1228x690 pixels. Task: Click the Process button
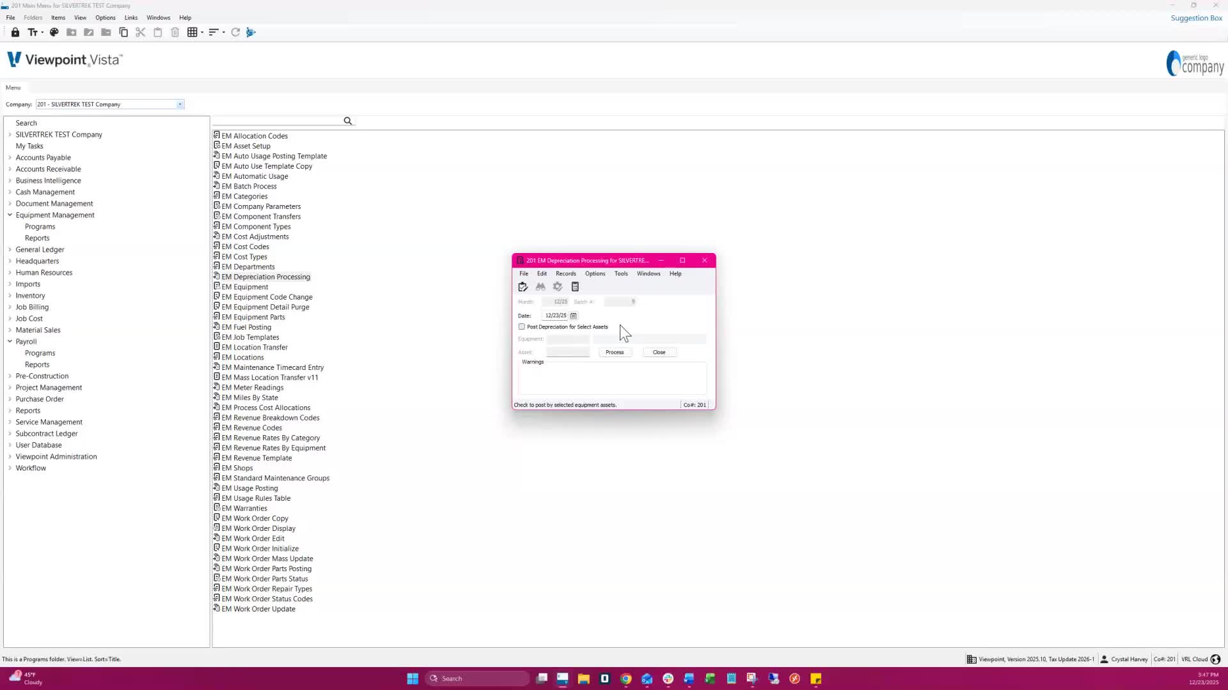pyautogui.click(x=615, y=352)
